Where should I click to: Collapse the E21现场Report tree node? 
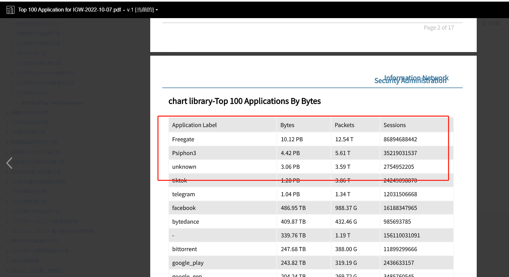(x=13, y=93)
